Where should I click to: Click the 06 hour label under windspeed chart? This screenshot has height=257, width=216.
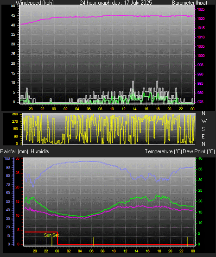89,109
